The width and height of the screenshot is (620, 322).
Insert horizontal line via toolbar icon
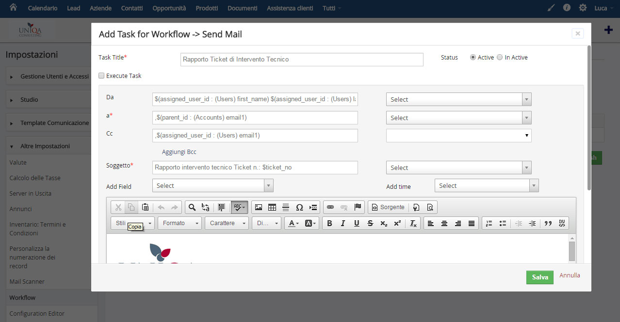pyautogui.click(x=286, y=207)
